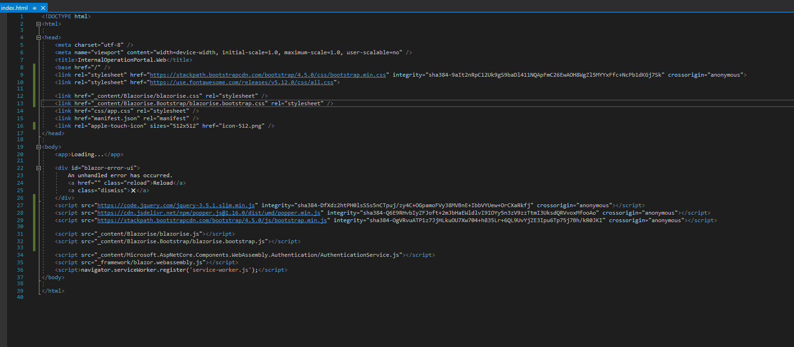Open the fontawesome all.css URL
794x347 pixels.
[242, 82]
